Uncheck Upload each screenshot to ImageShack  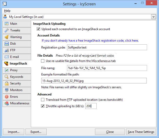pyautogui.click(x=38, y=29)
